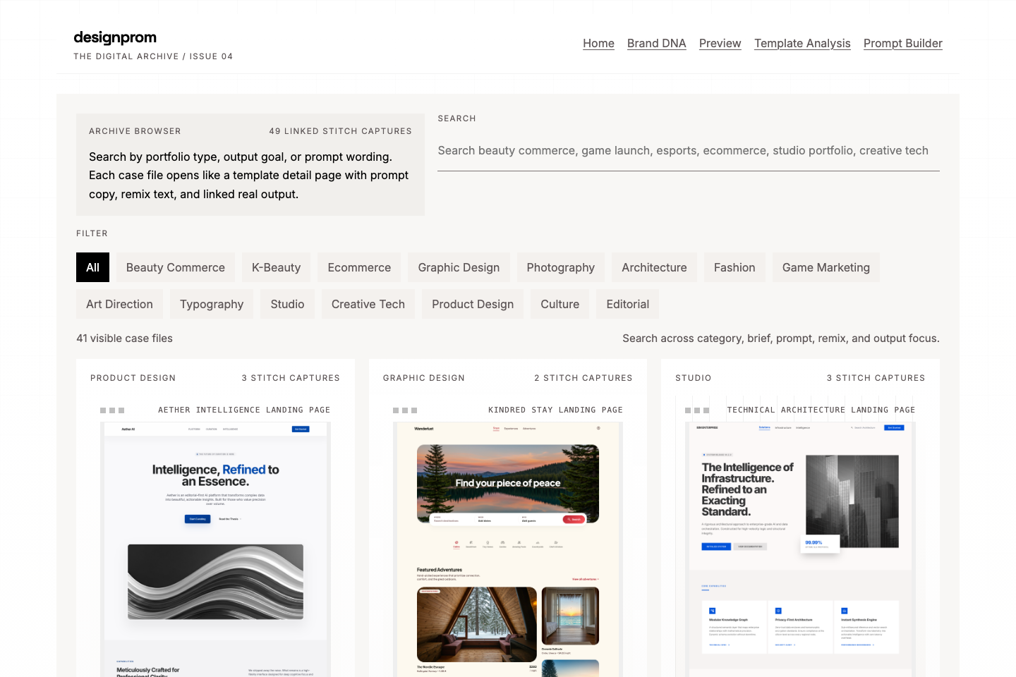1016x677 pixels.
Task: Open the Aether Intelligence preview thumbnail
Action: (x=215, y=549)
